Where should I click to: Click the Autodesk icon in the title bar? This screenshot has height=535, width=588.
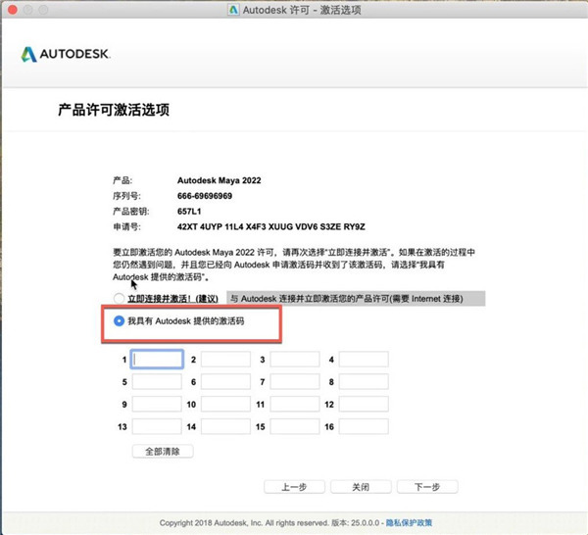[233, 10]
